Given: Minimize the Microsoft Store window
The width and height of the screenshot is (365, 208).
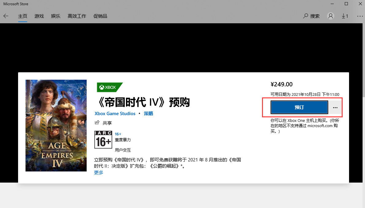Looking at the screenshot, I should coord(332,4).
